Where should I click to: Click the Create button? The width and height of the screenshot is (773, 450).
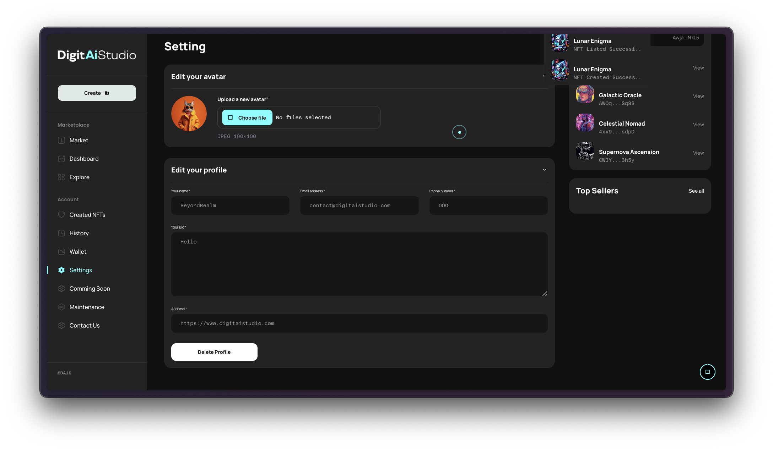(97, 93)
